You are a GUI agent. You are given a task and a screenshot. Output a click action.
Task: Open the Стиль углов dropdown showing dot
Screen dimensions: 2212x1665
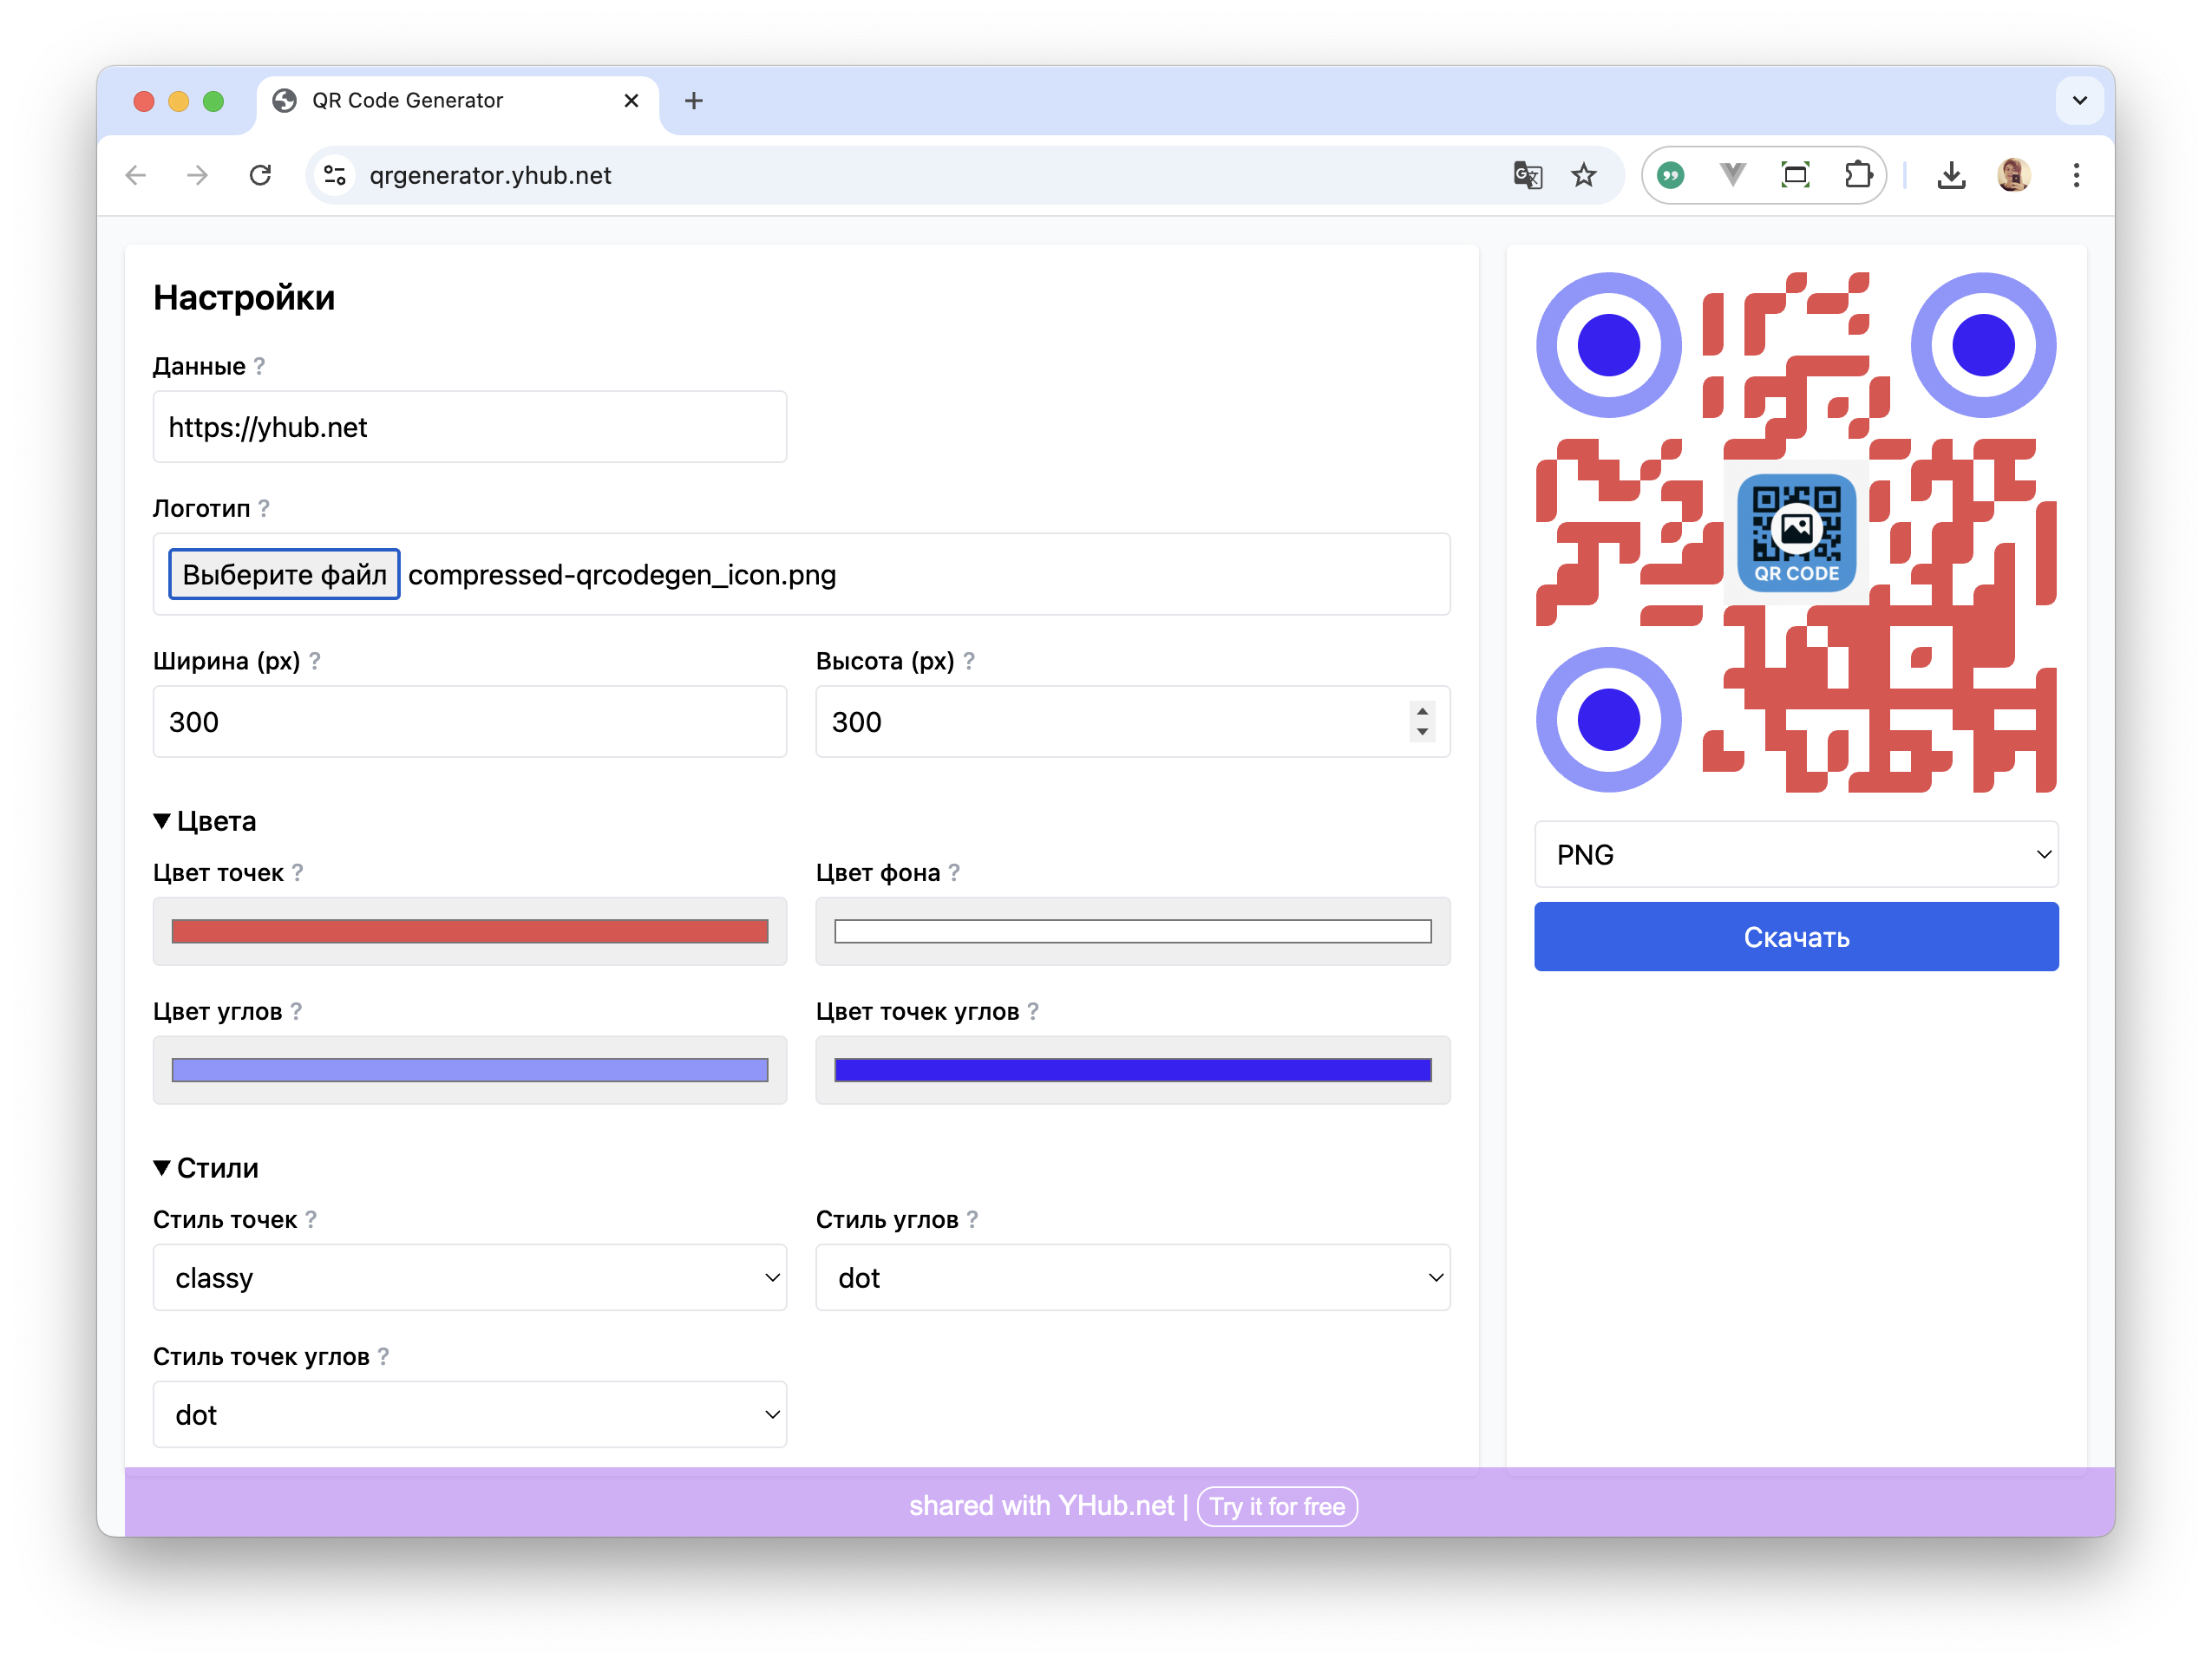1133,1277
